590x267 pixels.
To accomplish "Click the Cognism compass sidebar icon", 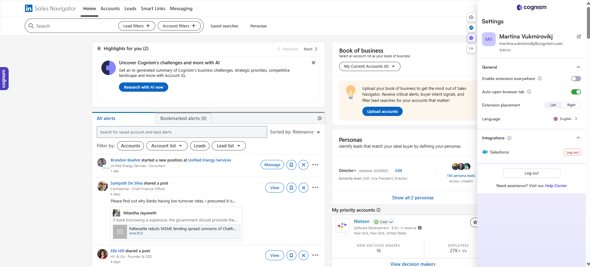I will tap(471, 28).
